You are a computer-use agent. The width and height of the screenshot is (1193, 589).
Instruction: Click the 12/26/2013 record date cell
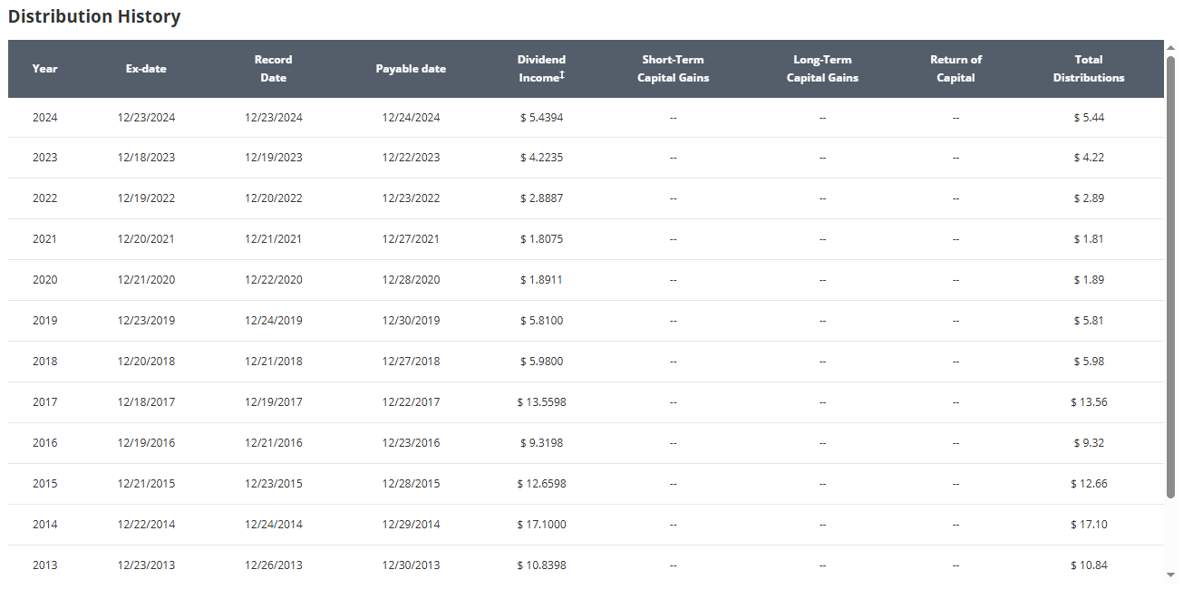point(273,565)
